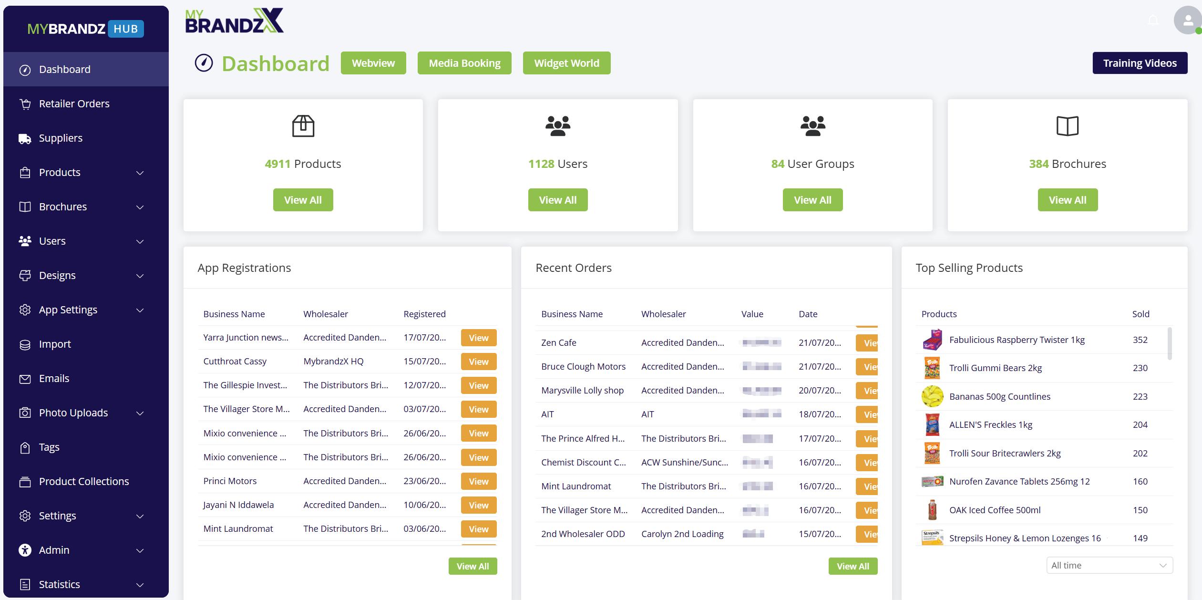Click the Suppliers truck icon in sidebar
Viewport: 1202px width, 600px height.
click(25, 138)
